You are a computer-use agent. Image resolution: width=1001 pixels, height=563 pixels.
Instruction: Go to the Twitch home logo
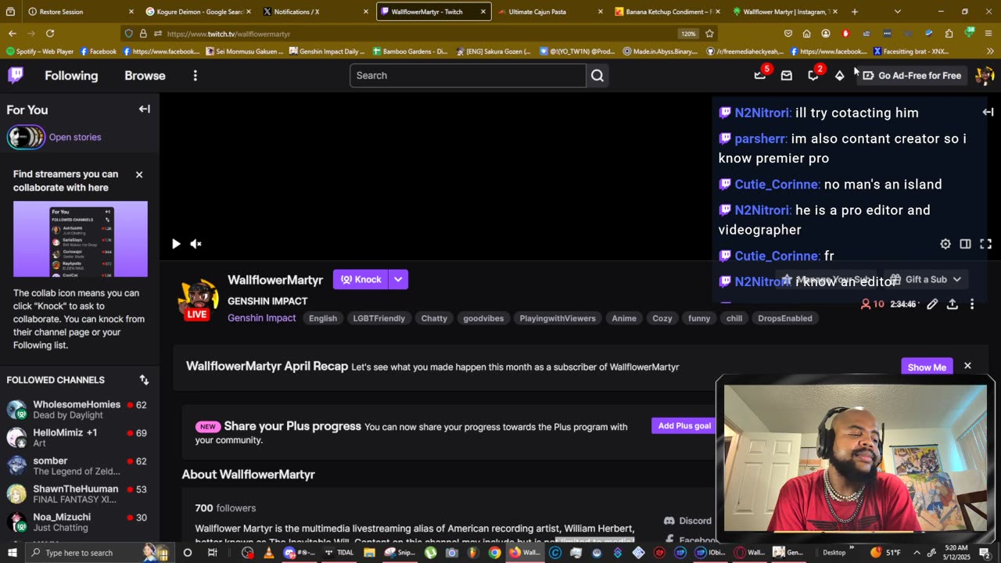pos(16,75)
